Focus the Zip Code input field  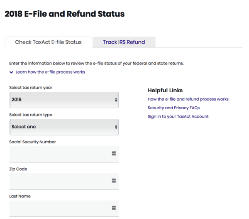[x=64, y=181]
